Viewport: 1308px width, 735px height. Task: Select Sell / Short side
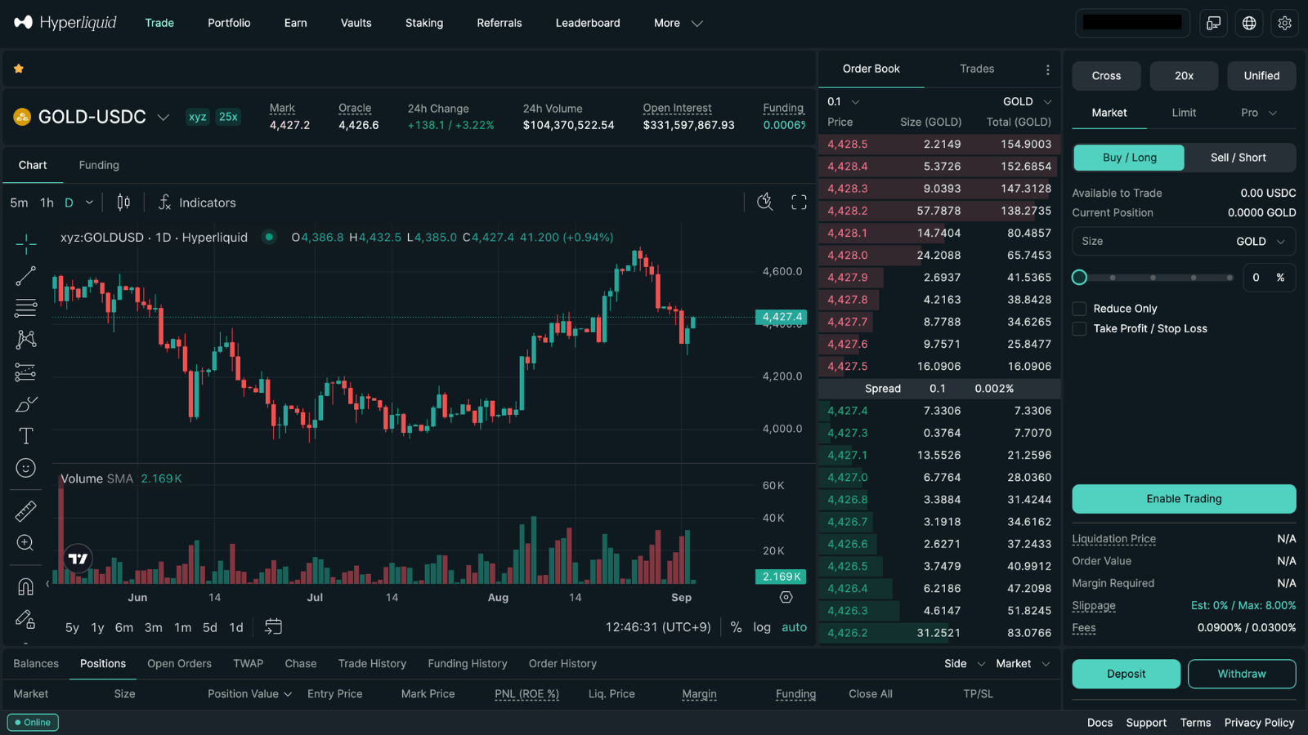1239,158
